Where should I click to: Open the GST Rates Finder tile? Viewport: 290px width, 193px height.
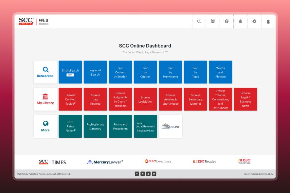70,126
